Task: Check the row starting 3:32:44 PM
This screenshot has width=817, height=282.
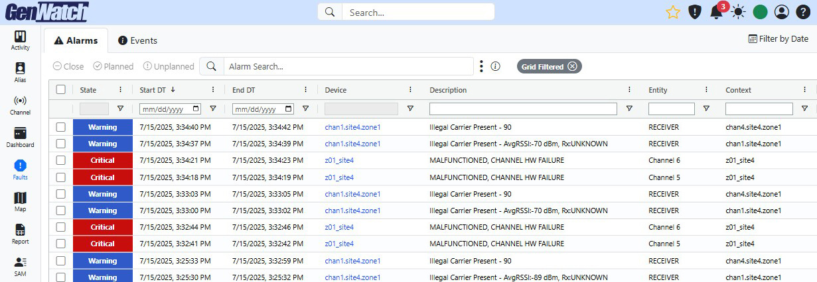Action: (61, 227)
